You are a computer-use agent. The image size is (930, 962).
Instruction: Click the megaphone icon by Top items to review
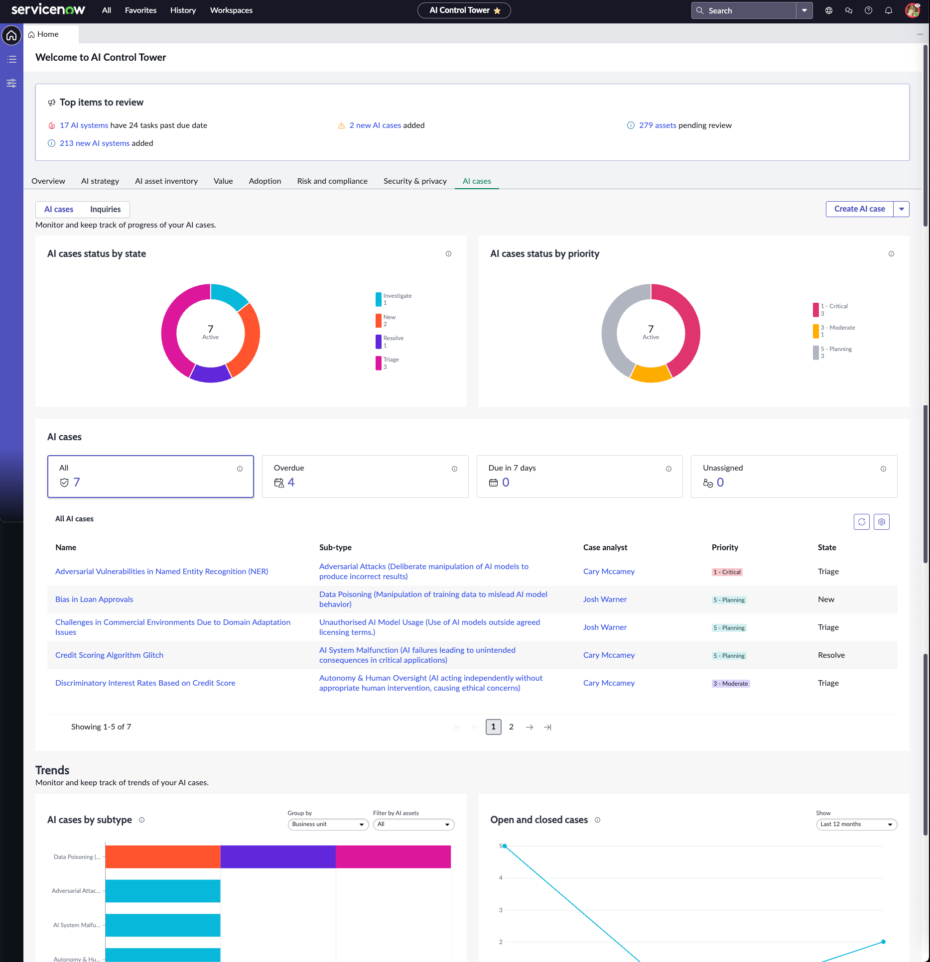click(x=51, y=103)
